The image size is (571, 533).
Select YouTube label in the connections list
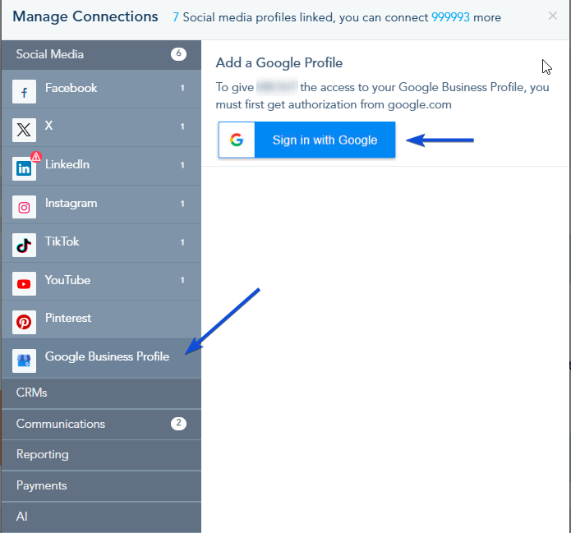tap(67, 280)
